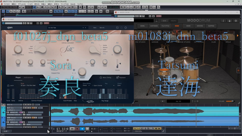Click the fast-forward button in the top toolbar
The image size is (242, 136).
tap(105, 7)
